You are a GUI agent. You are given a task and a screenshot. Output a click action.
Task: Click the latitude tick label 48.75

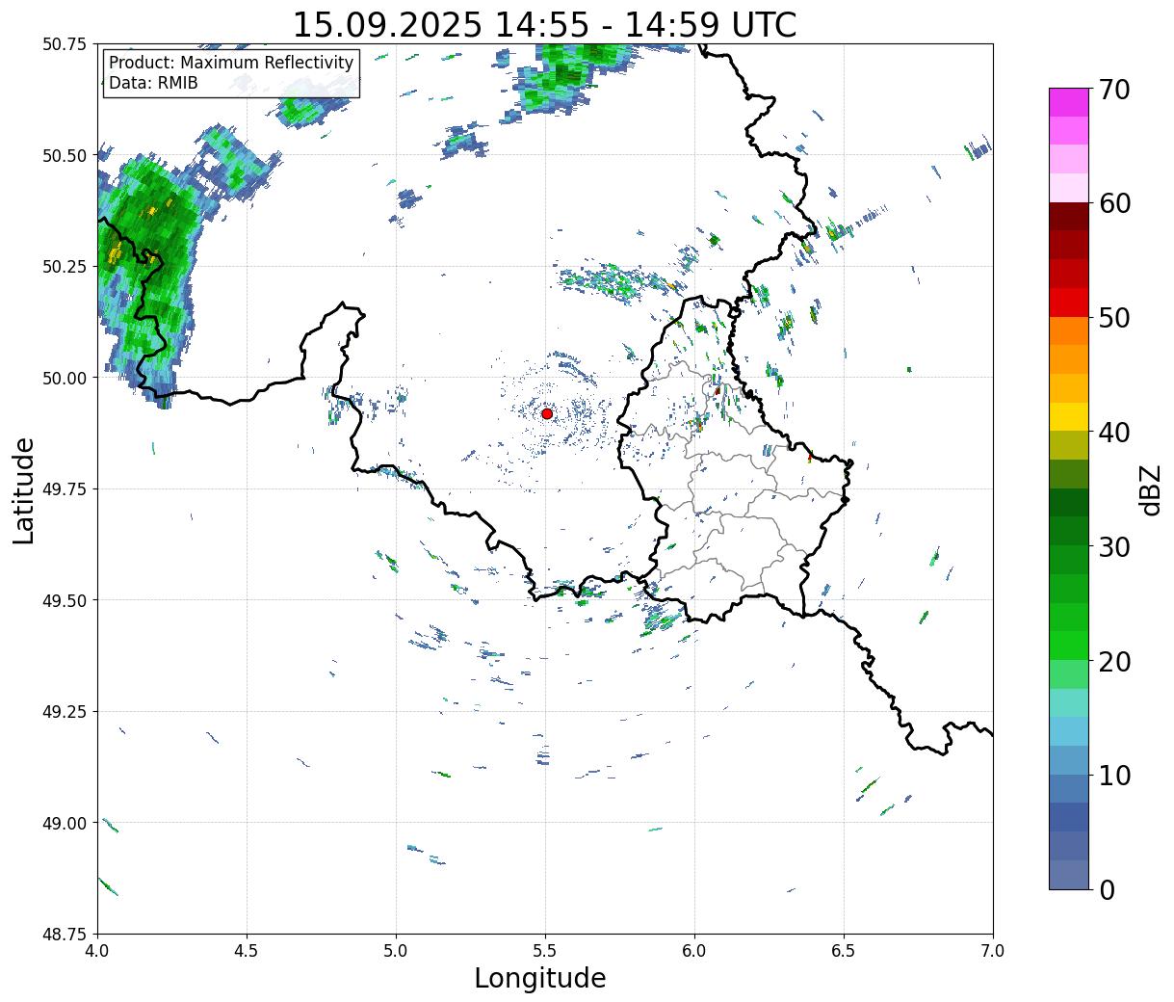[65, 935]
